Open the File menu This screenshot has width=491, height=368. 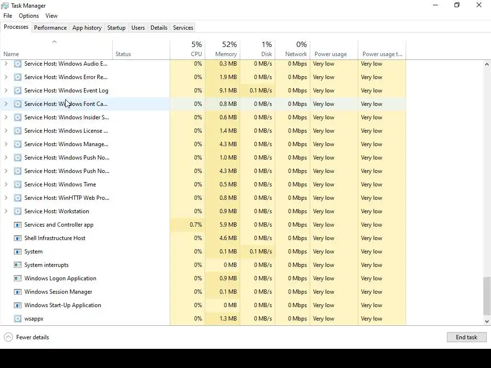[x=8, y=16]
